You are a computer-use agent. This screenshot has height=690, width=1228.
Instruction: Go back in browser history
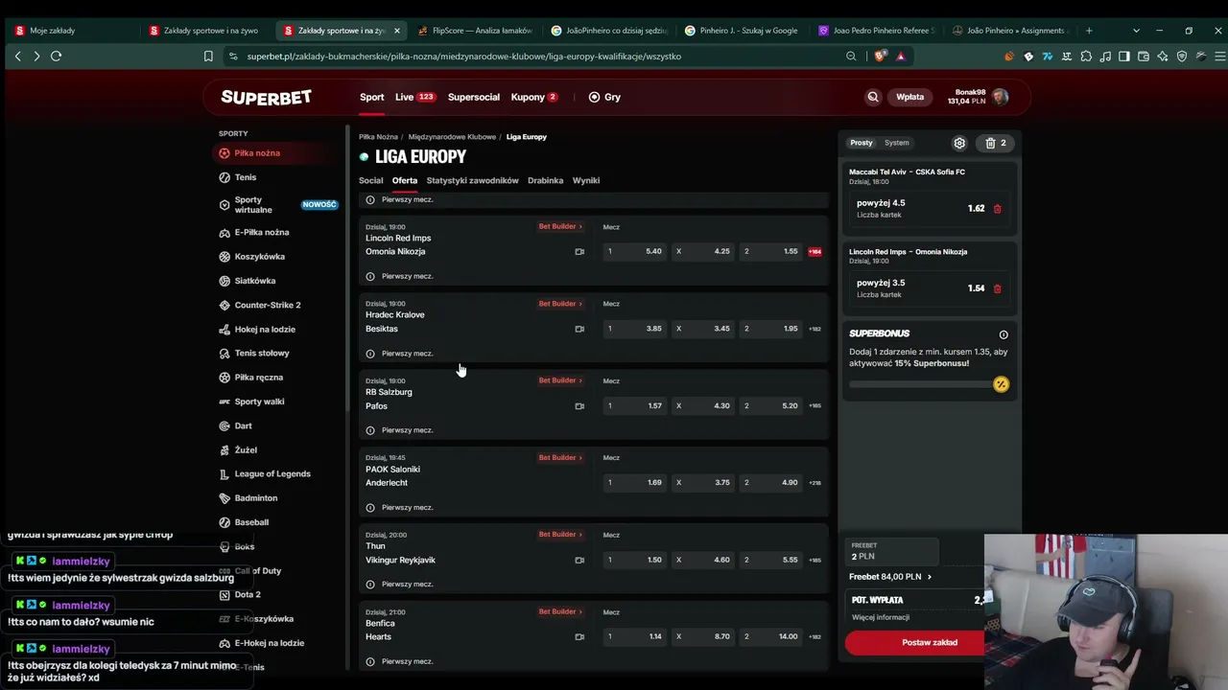(17, 57)
